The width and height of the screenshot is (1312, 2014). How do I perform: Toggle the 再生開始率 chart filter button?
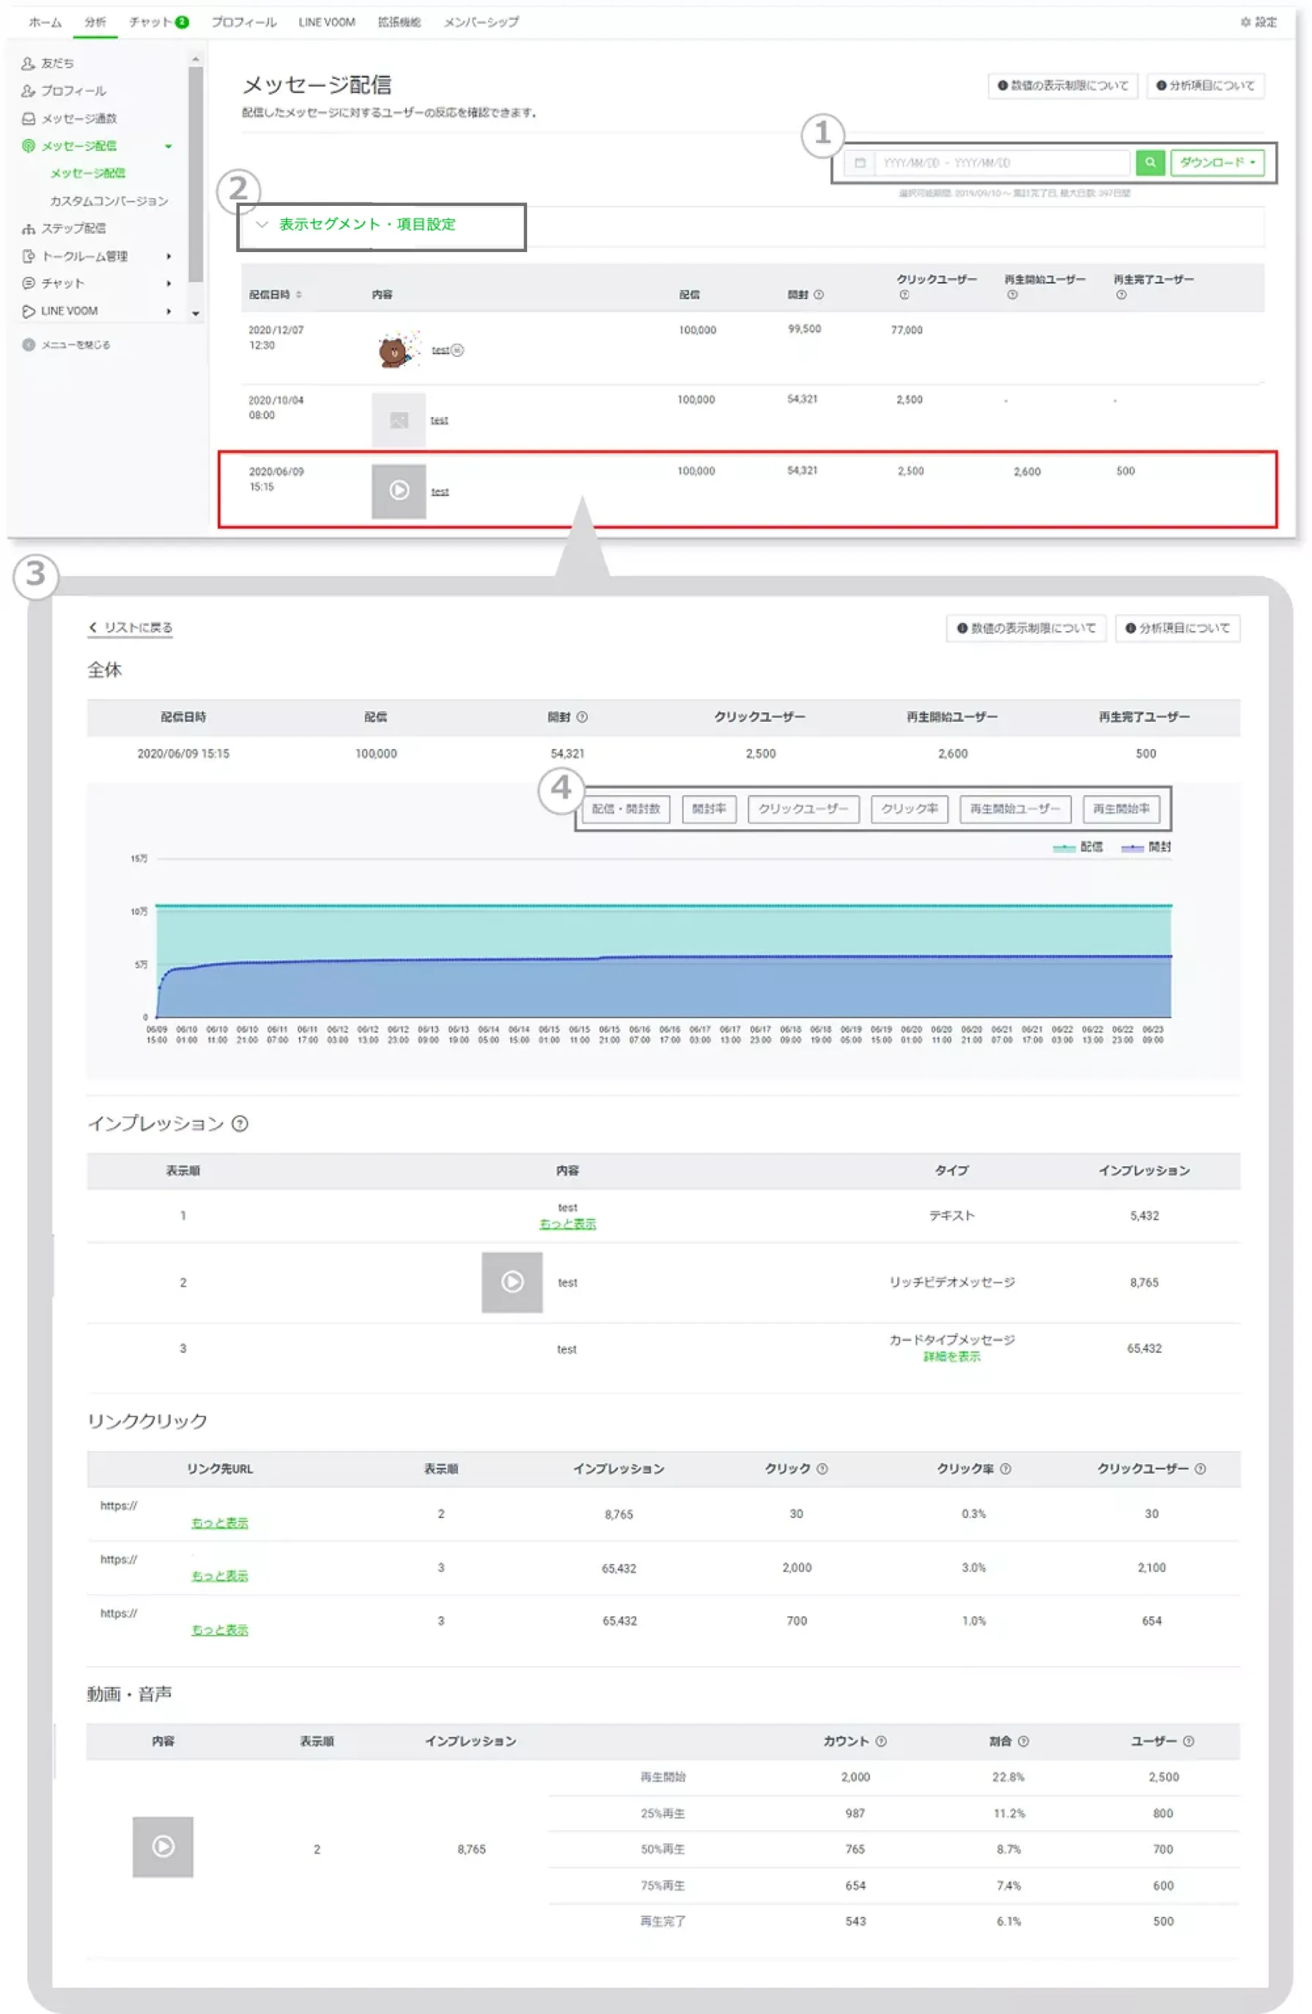[1121, 809]
